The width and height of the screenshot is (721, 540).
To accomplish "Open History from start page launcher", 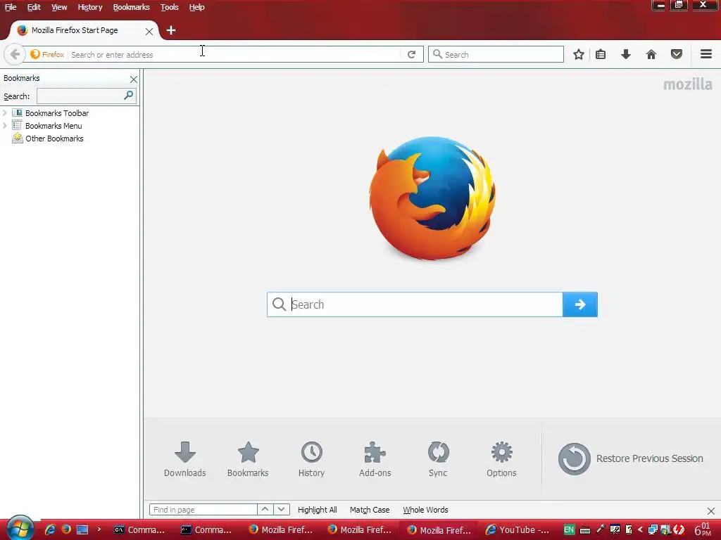I will [x=311, y=459].
